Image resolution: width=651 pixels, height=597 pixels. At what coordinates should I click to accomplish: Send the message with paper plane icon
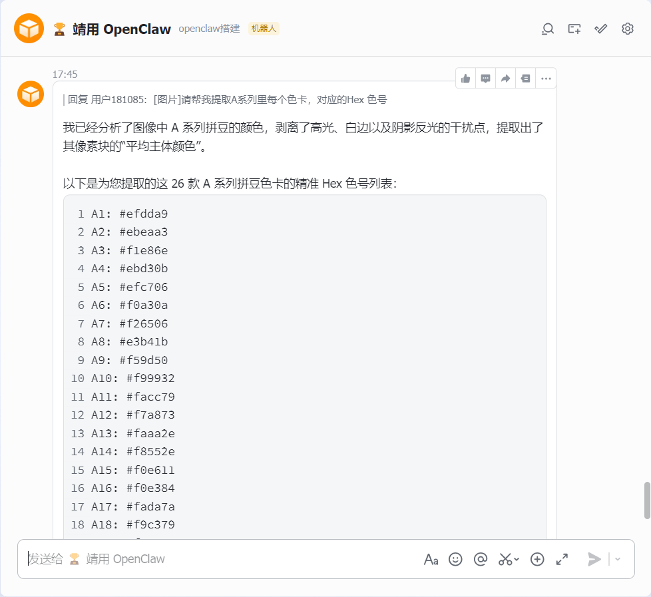coord(594,559)
